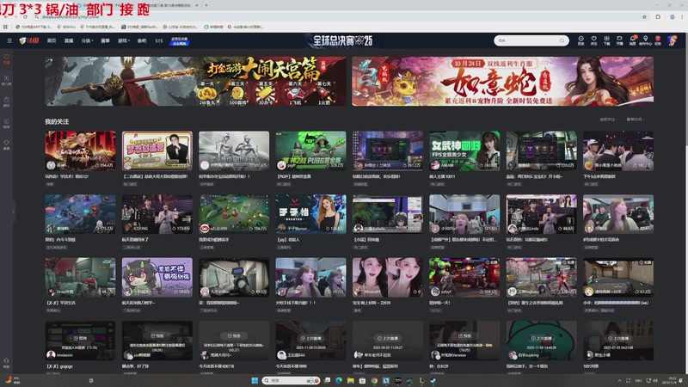Image resolution: width=688 pixels, height=387 pixels.
Task: Expand the left sidebar with the chevron handle
Action: click(x=13, y=212)
